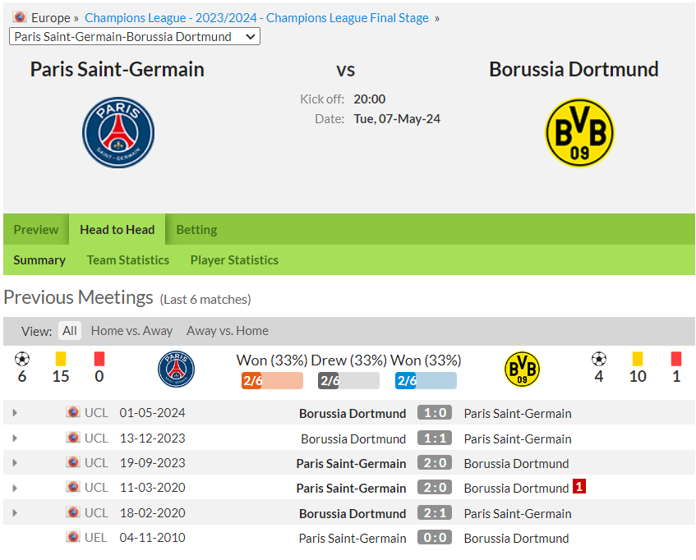Click the UCL competition icon for 01-05-2024 match
This screenshot has width=696, height=560.
pyautogui.click(x=73, y=412)
